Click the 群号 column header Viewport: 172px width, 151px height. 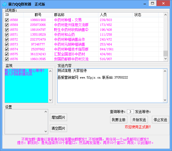38,15
